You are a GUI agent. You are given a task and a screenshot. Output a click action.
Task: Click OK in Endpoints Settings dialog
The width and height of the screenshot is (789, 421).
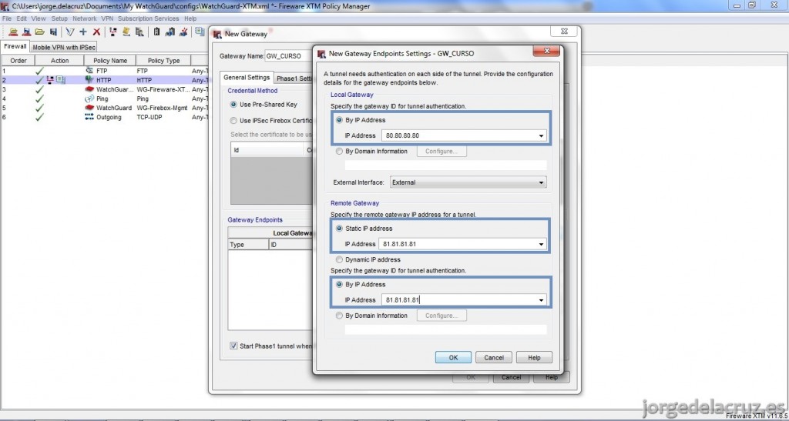453,358
